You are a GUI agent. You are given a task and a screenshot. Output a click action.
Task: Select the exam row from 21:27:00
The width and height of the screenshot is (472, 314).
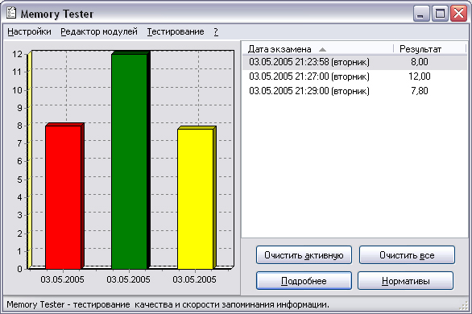pos(354,76)
